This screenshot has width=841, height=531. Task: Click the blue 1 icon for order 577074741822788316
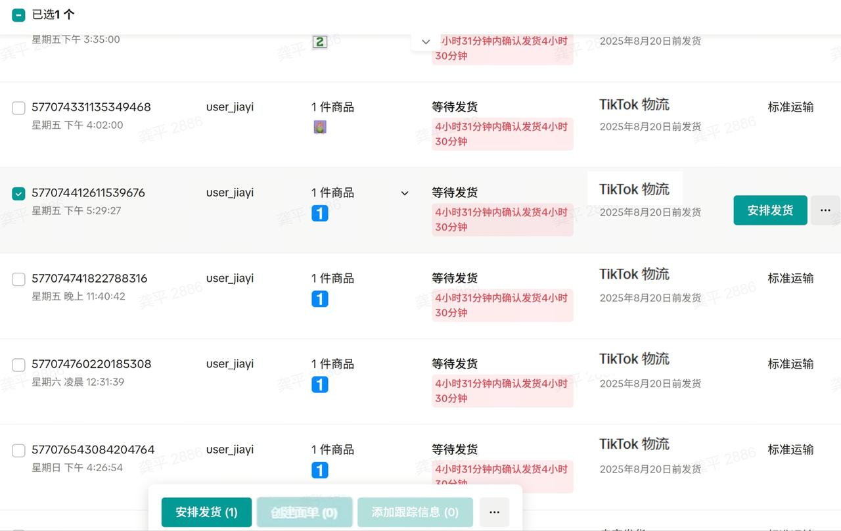320,299
